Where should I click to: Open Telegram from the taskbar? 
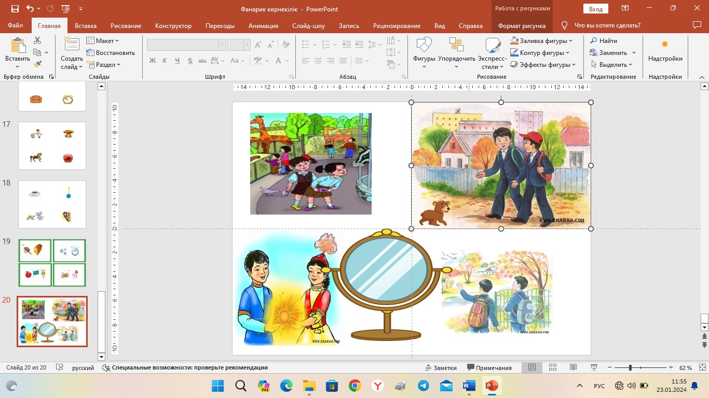(424, 386)
